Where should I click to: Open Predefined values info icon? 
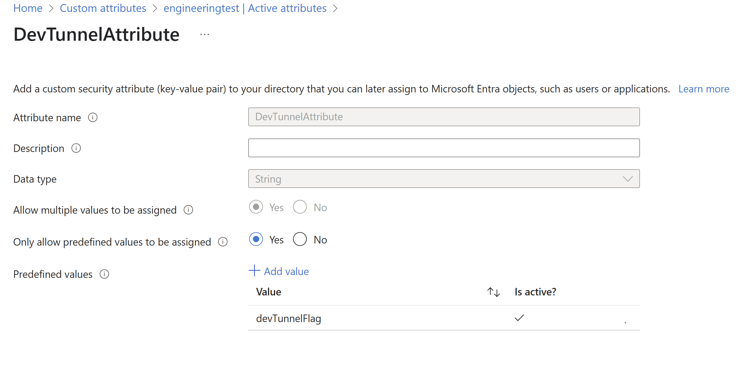click(x=104, y=274)
